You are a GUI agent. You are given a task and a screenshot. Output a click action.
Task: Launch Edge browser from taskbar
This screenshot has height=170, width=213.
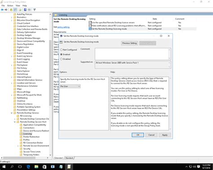[28, 166]
